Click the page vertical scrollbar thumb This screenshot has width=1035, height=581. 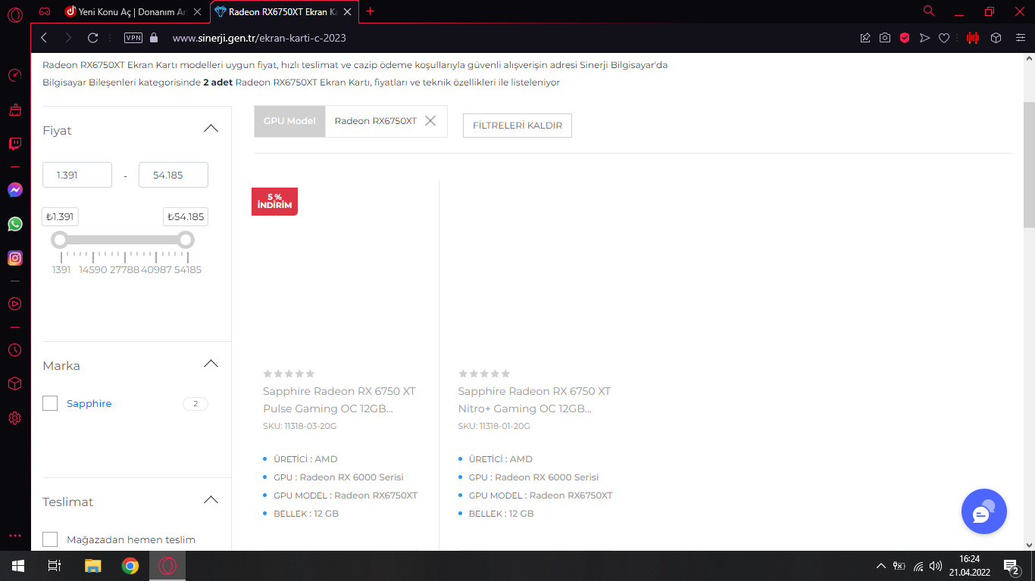click(x=1029, y=164)
